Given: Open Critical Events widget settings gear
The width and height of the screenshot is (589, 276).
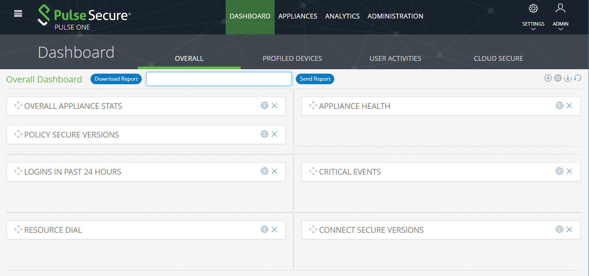Looking at the screenshot, I should point(559,171).
